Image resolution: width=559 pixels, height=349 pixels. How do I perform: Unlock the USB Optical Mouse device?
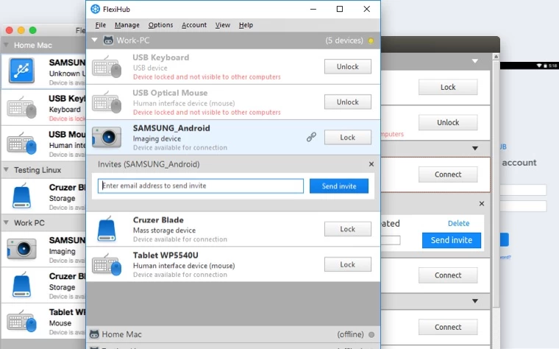pos(348,102)
